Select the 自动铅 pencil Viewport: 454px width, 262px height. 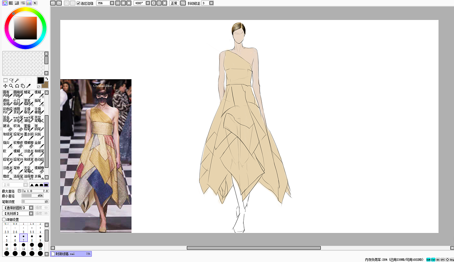coord(39,162)
